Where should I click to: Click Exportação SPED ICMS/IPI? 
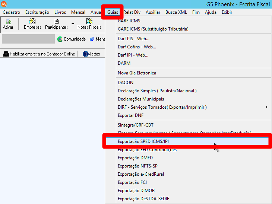tap(187, 141)
